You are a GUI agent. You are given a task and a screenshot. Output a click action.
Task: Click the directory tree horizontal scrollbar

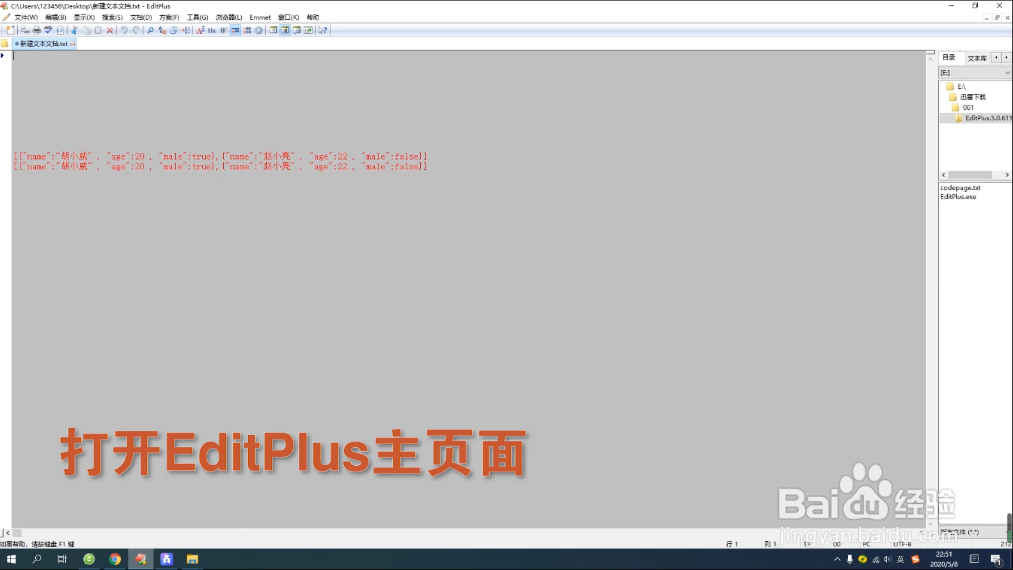[x=970, y=175]
